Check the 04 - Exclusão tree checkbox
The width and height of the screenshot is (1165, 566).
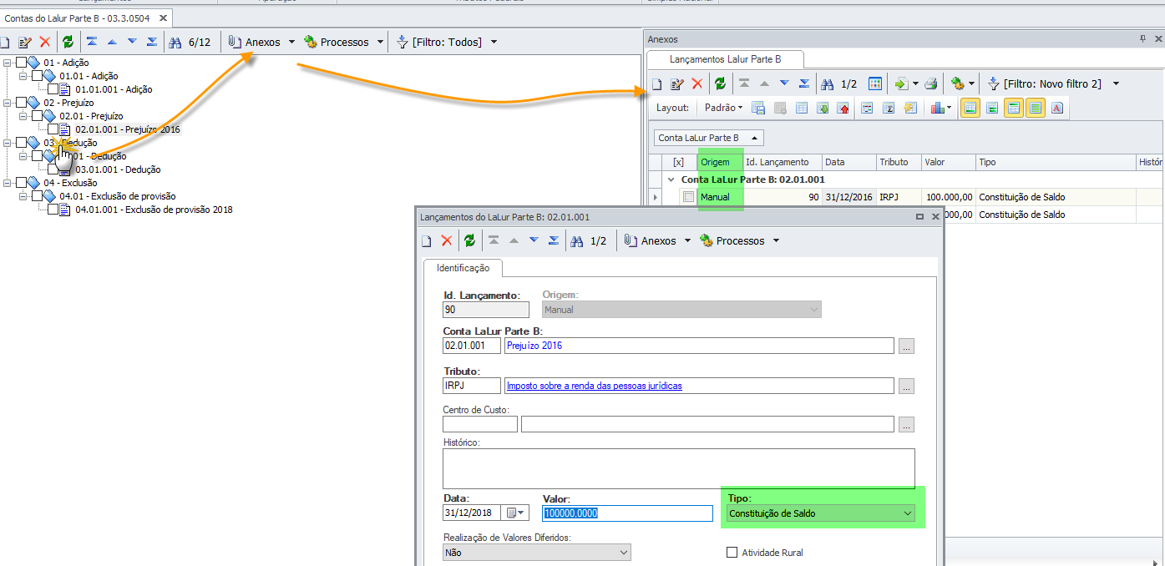point(22,183)
